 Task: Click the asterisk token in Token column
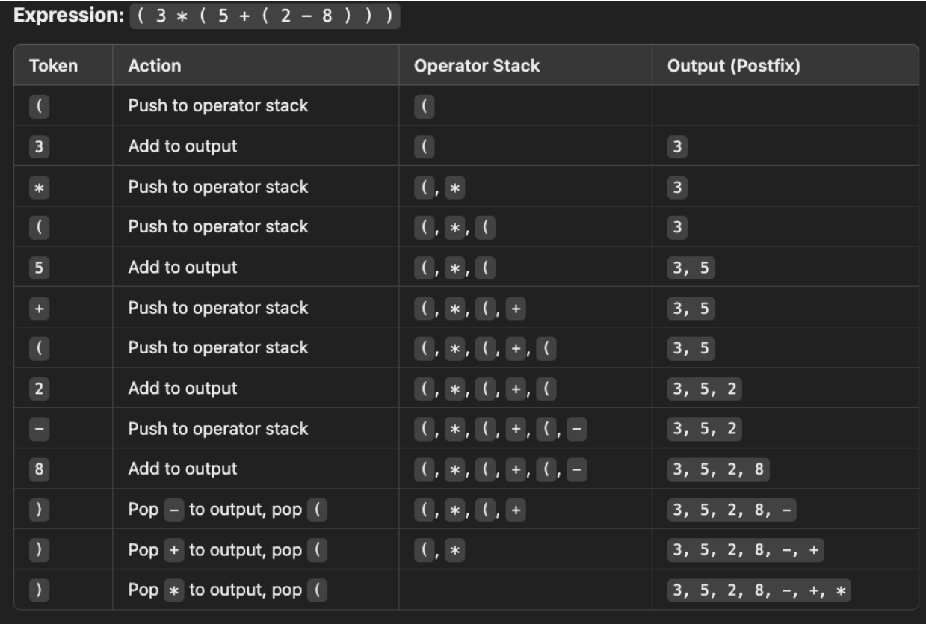click(x=38, y=187)
